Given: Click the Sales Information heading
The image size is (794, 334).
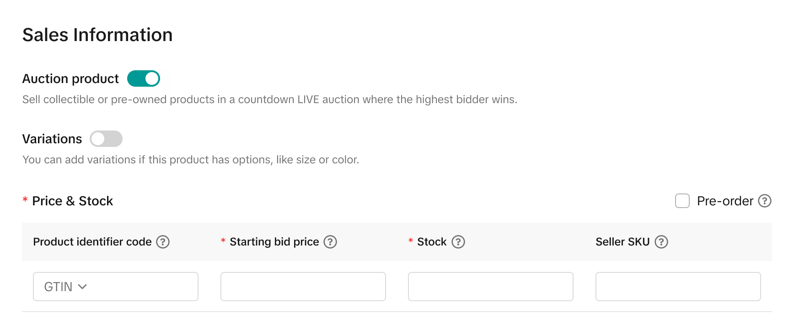Looking at the screenshot, I should [x=97, y=35].
